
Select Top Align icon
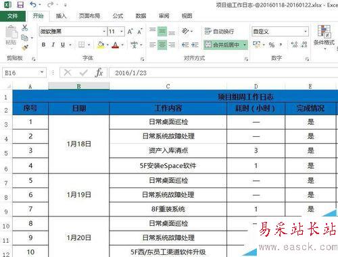coord(153,31)
